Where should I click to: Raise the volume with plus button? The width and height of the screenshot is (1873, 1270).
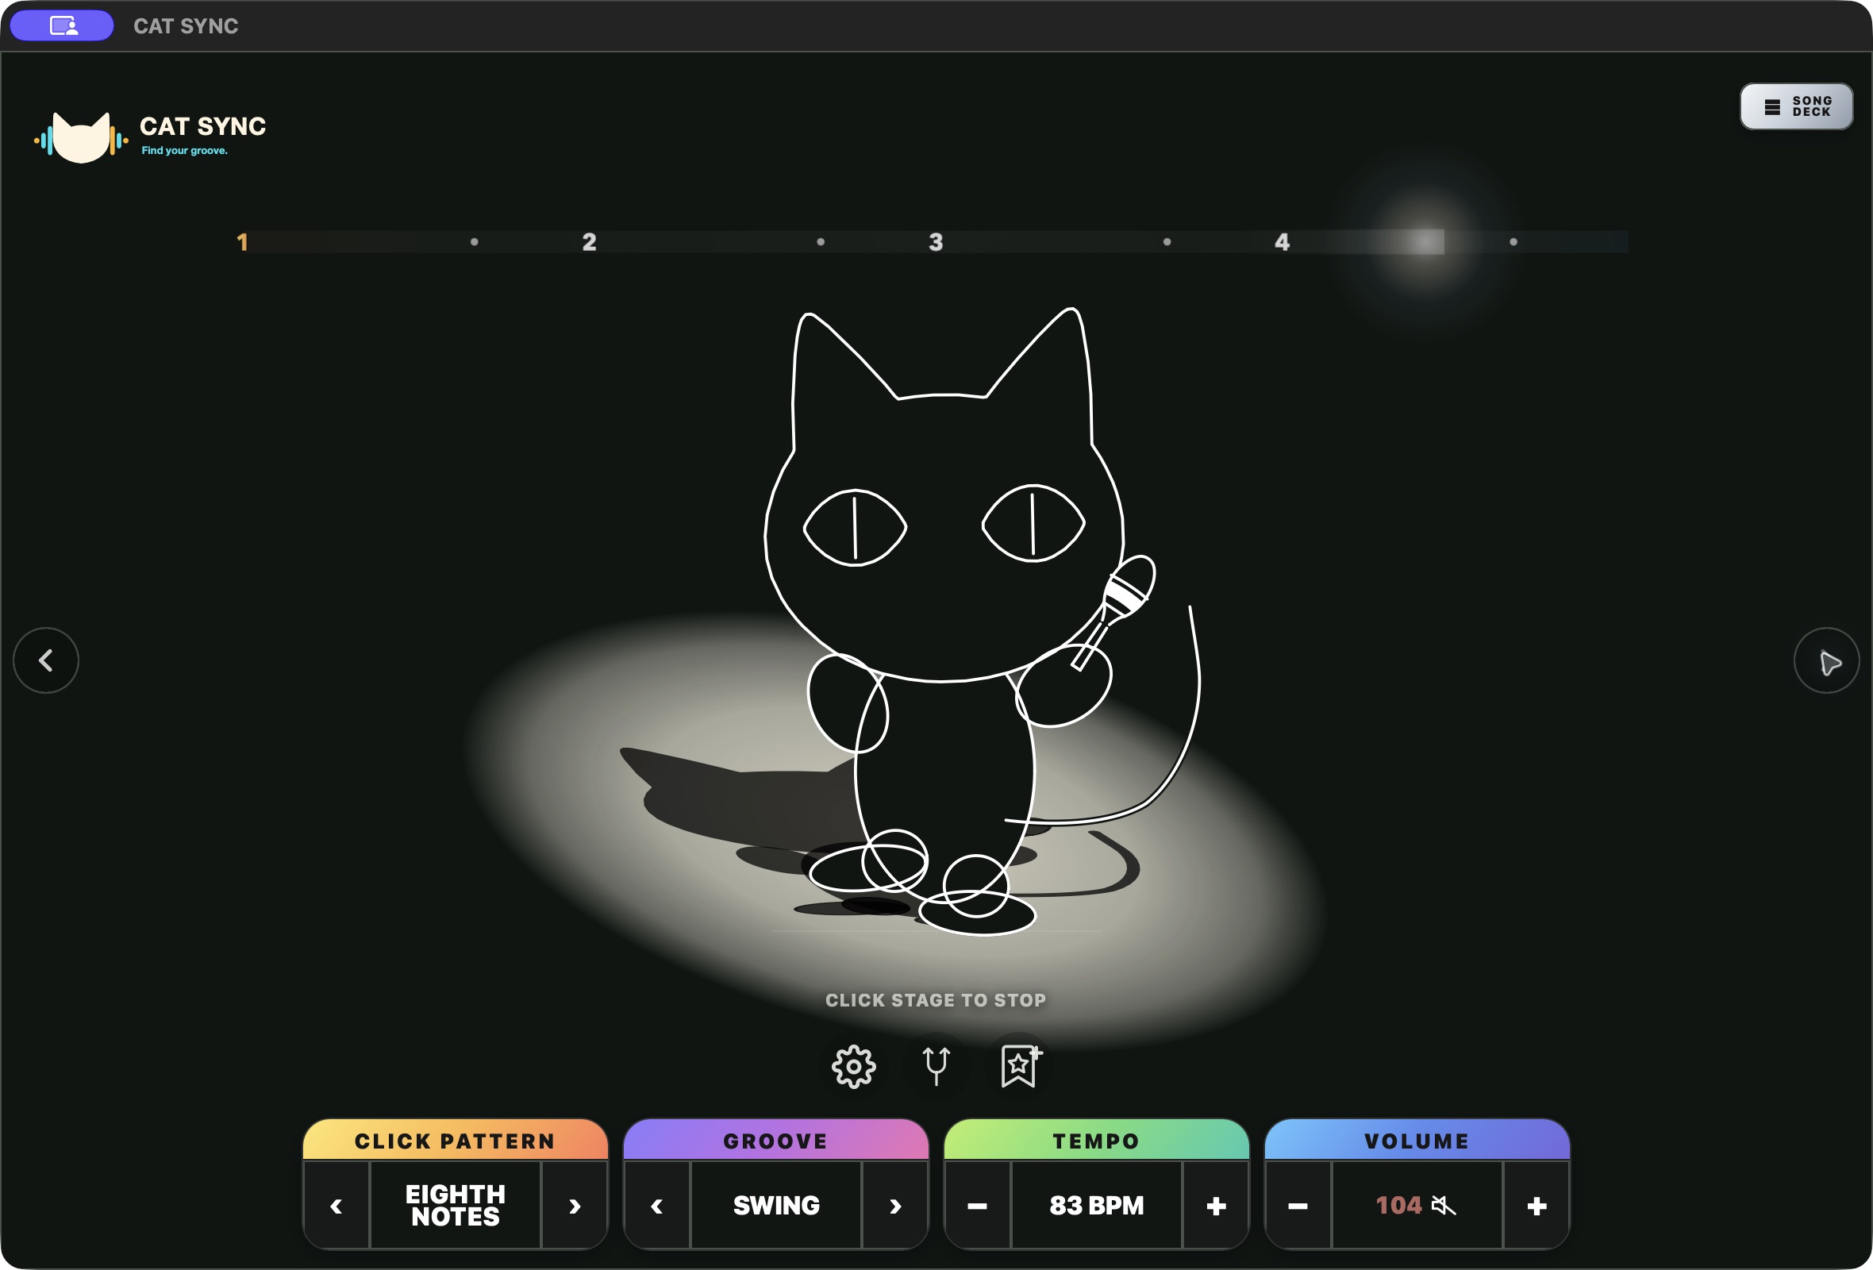pyautogui.click(x=1536, y=1206)
